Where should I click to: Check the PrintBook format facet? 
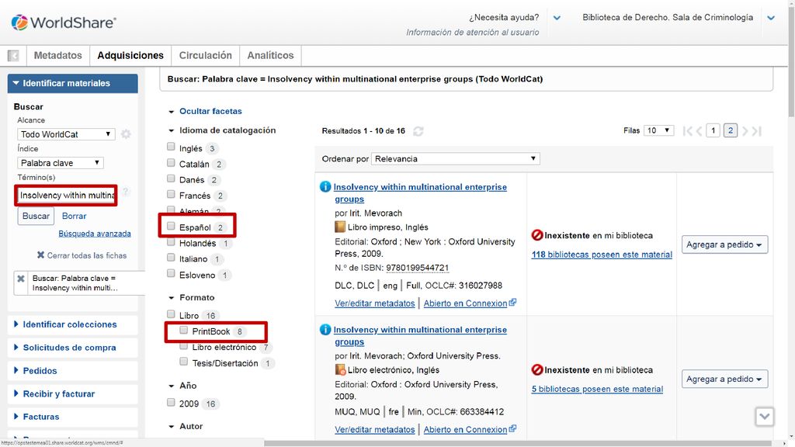tap(183, 330)
